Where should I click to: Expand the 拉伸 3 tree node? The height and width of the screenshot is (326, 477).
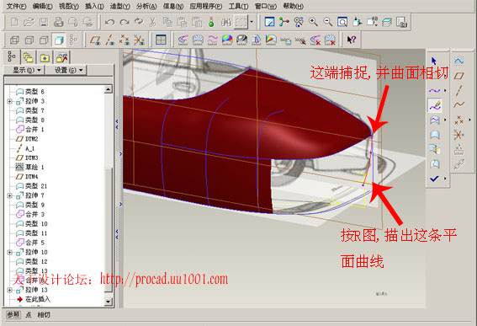click(x=9, y=101)
